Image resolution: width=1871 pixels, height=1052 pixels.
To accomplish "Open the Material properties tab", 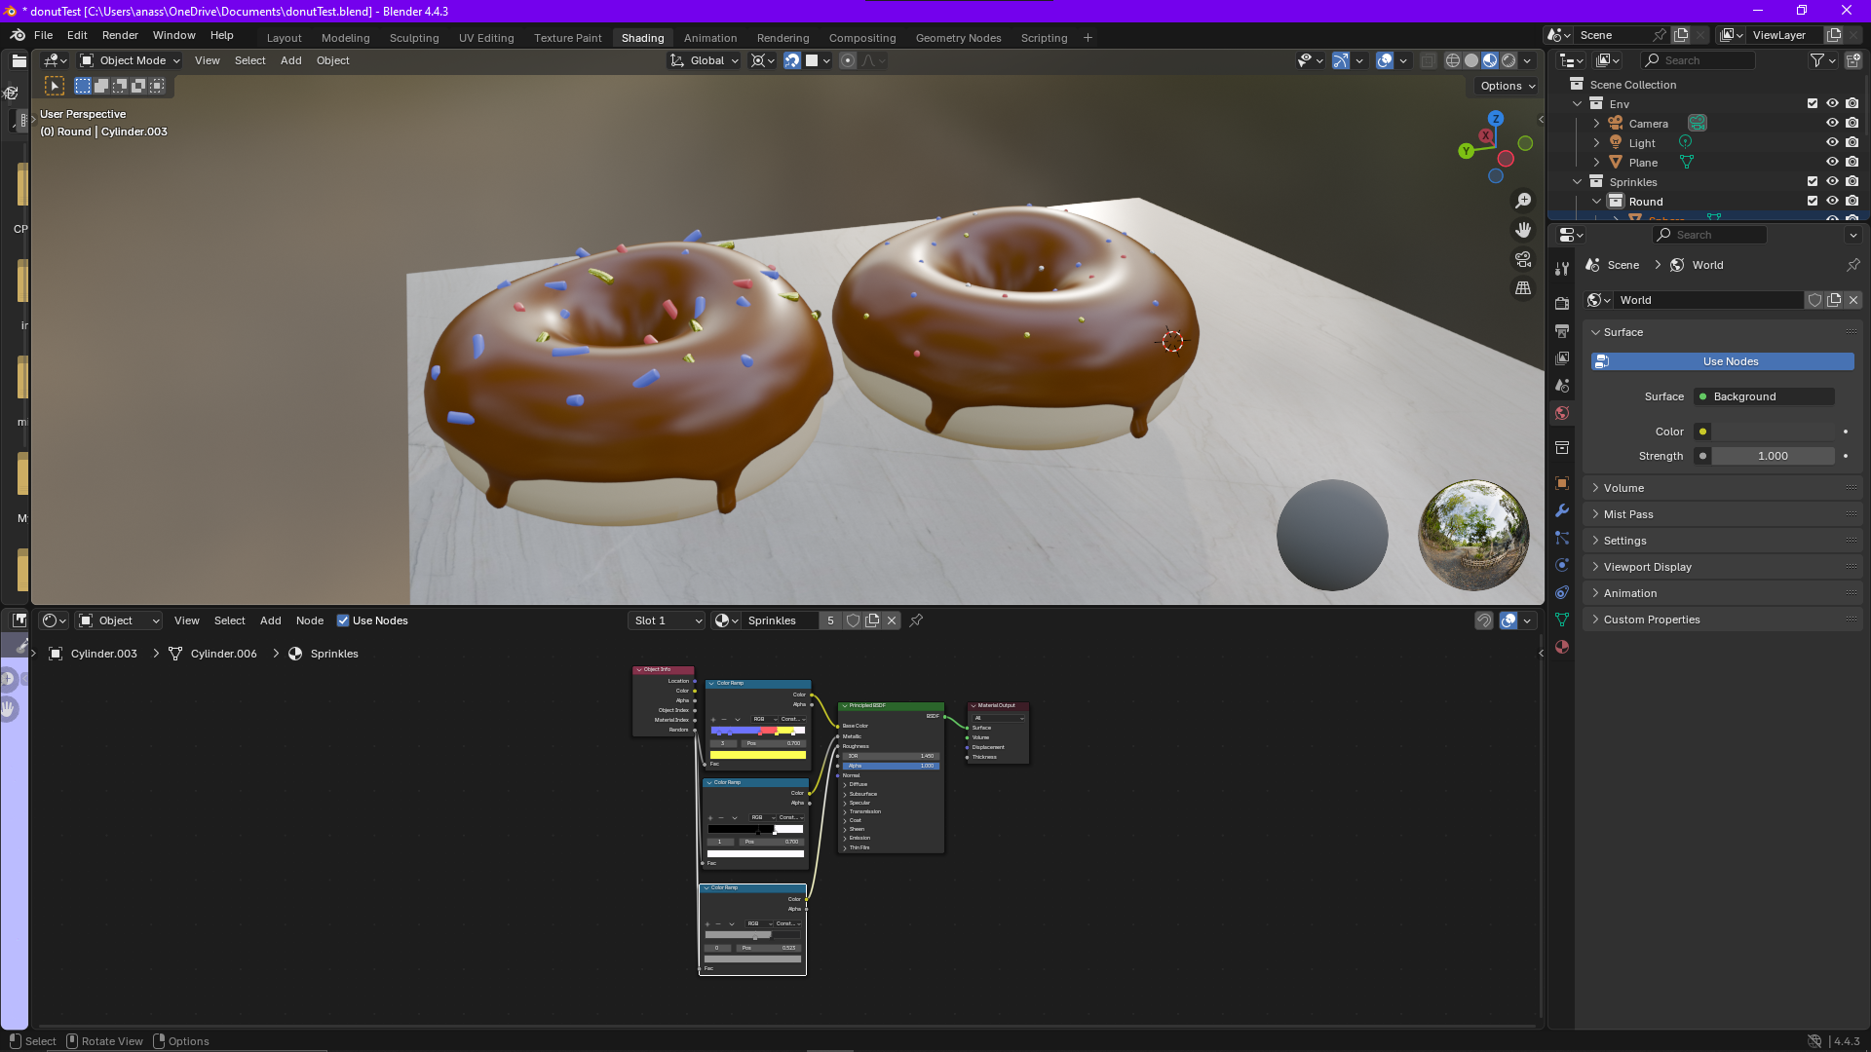I will (x=1562, y=647).
